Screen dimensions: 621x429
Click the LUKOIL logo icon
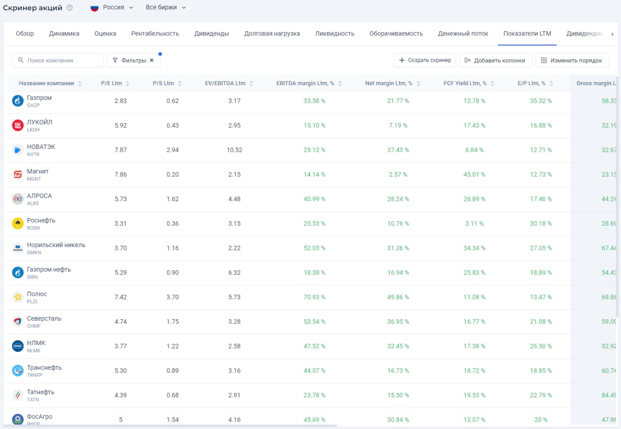[x=18, y=125]
